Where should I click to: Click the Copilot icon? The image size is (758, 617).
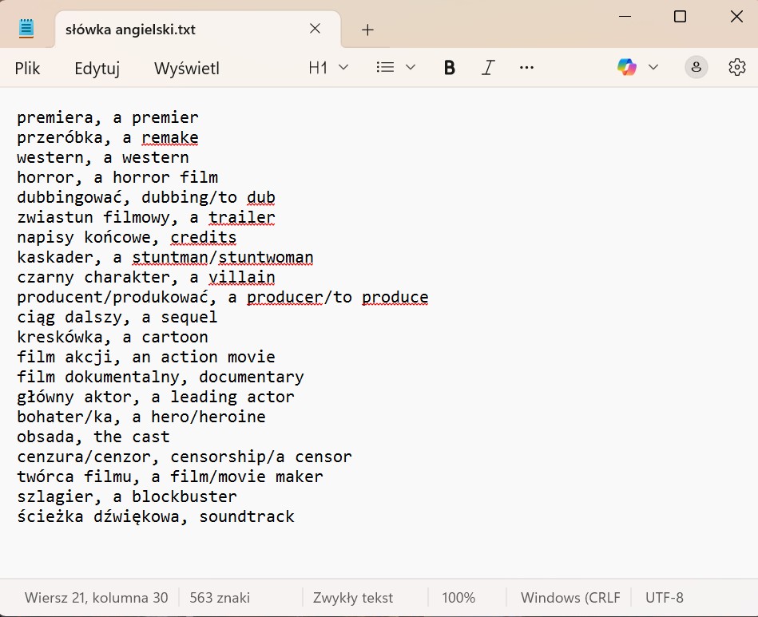tap(627, 67)
